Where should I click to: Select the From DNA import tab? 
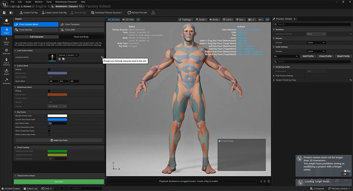[x=82, y=30]
